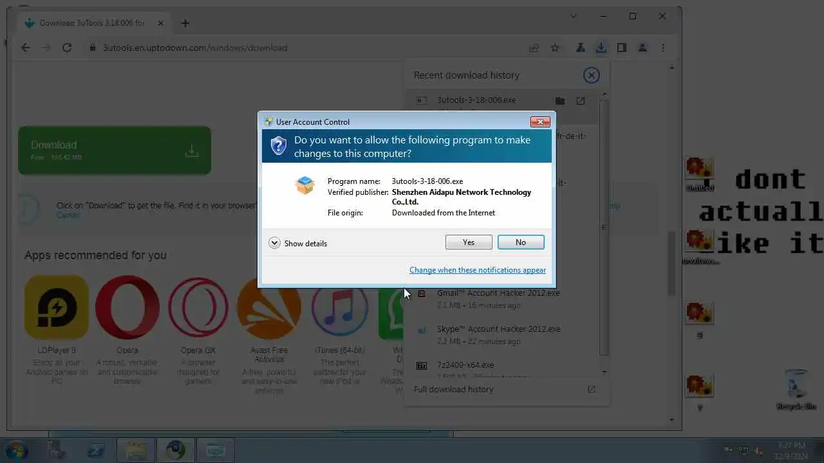Viewport: 824px width, 463px height.
Task: Open the profile avatar icon
Action: [642, 48]
